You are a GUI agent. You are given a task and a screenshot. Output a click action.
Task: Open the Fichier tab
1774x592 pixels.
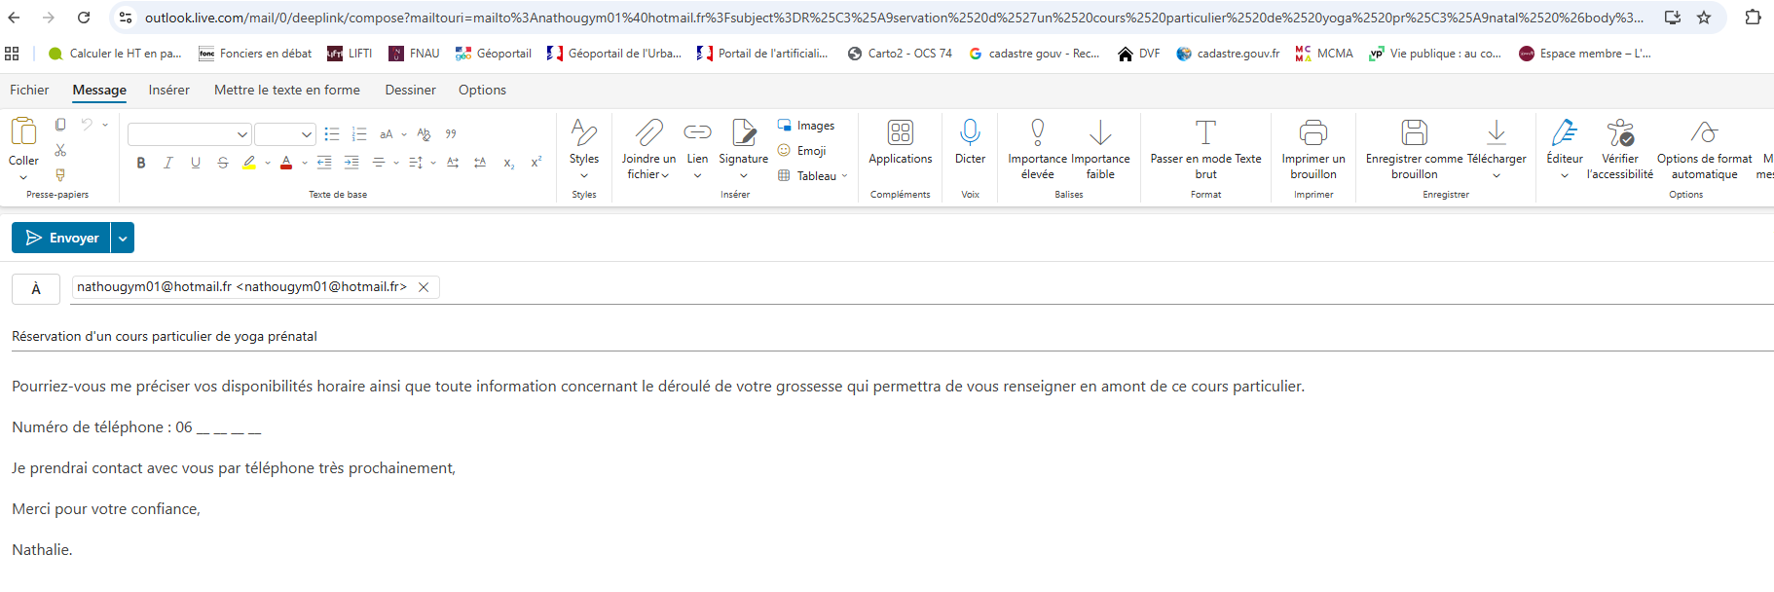coord(29,90)
